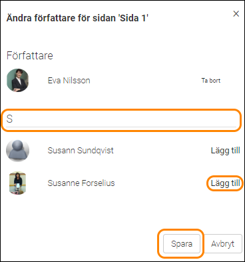Click the 'Författare' section heading
Screen dimensions: 245x262
pos(30,55)
